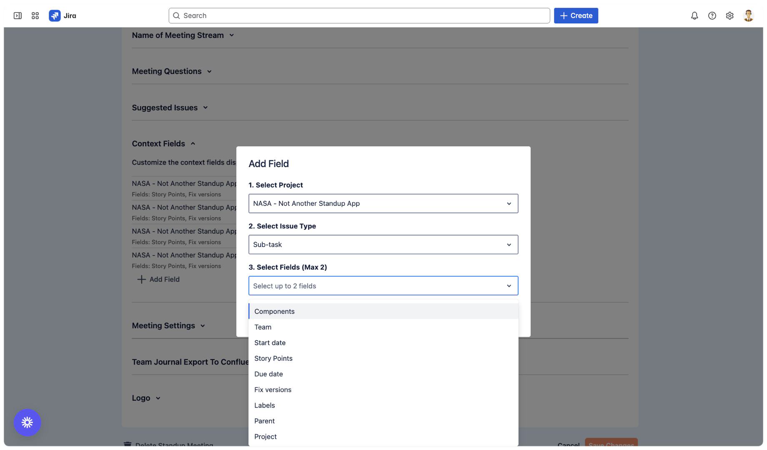
Task: Click the plus icon beside Add Field
Action: (x=142, y=279)
